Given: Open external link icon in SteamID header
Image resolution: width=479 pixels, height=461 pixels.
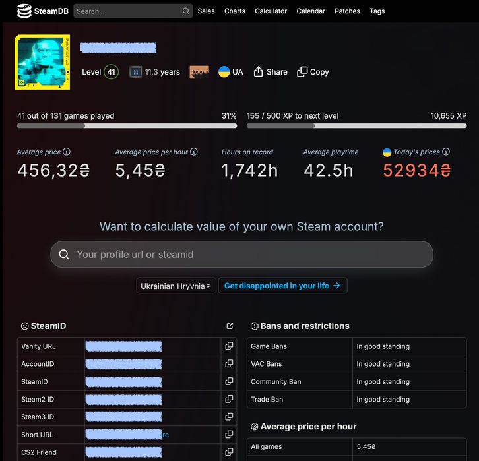Looking at the screenshot, I should pyautogui.click(x=230, y=326).
